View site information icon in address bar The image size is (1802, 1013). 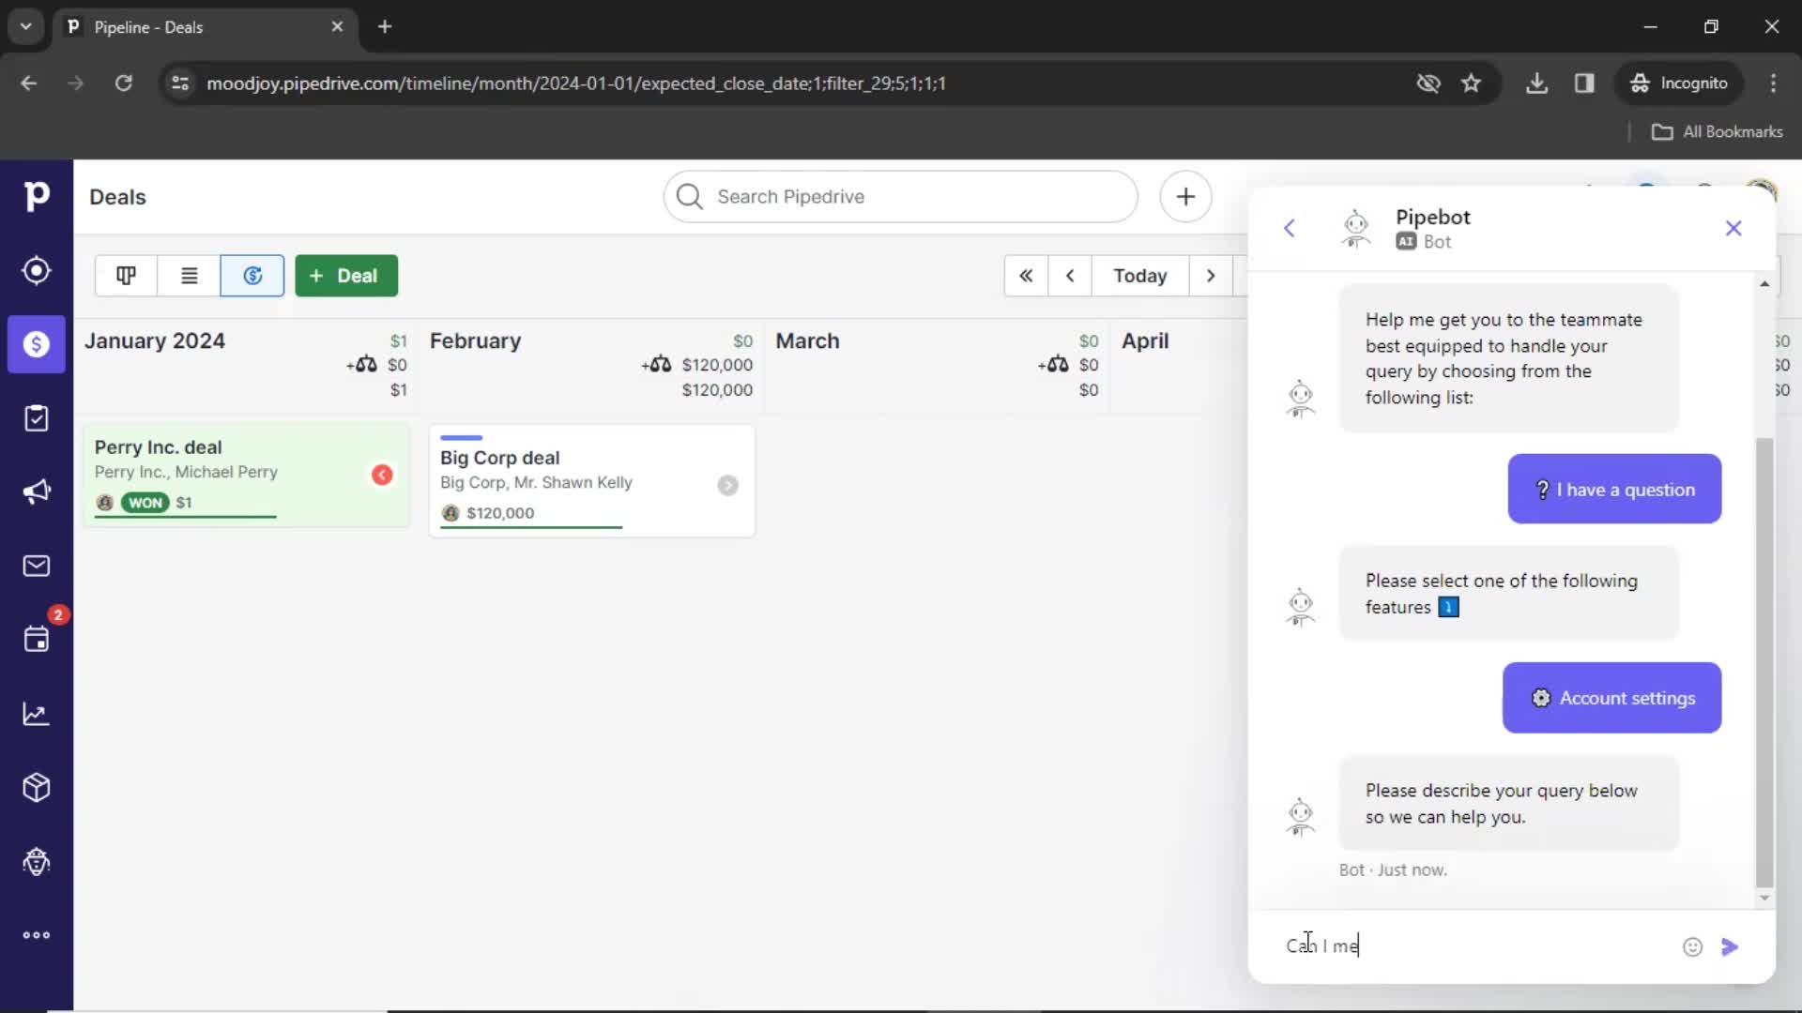(180, 83)
